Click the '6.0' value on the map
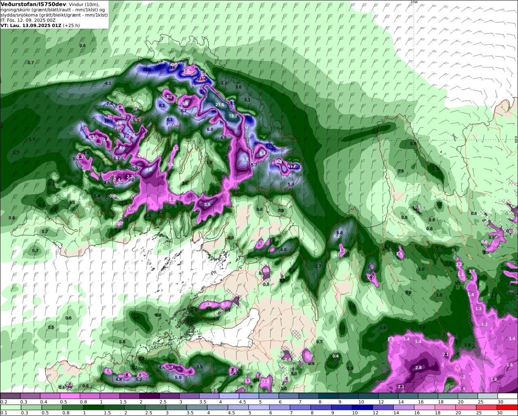Screen dimensions: 518x416 pos(210,129)
